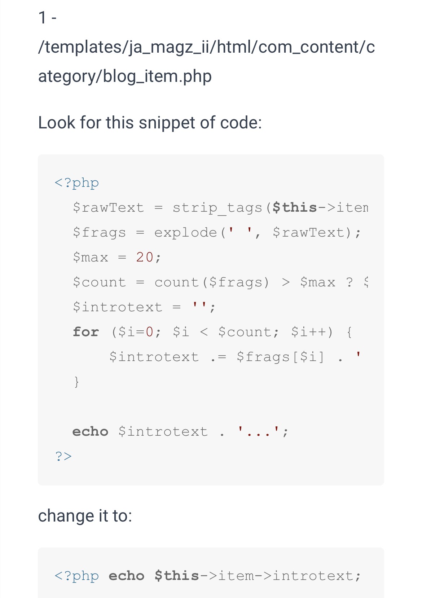The width and height of the screenshot is (422, 598).
Task: Click the closing ?> PHP tag
Action: (x=63, y=457)
